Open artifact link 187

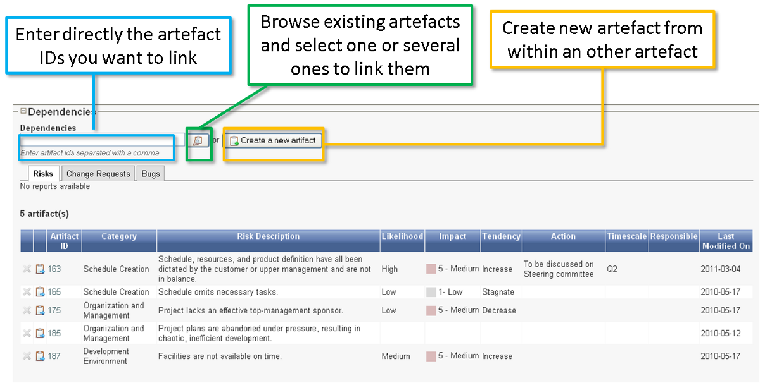coord(54,356)
